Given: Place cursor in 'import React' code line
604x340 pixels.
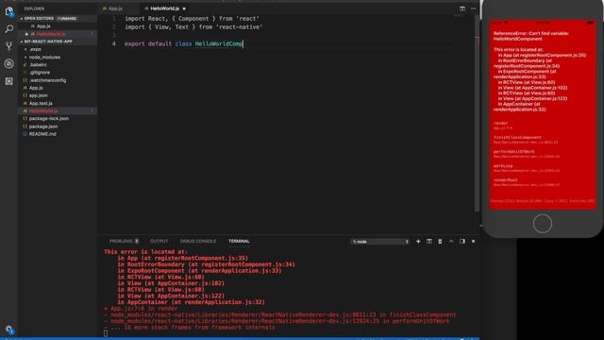Looking at the screenshot, I should (192, 19).
